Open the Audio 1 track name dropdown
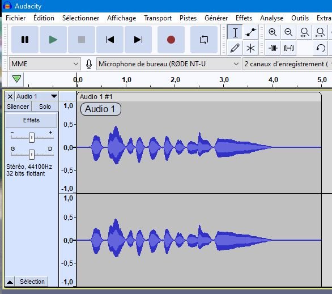The image size is (332, 294). (37, 96)
